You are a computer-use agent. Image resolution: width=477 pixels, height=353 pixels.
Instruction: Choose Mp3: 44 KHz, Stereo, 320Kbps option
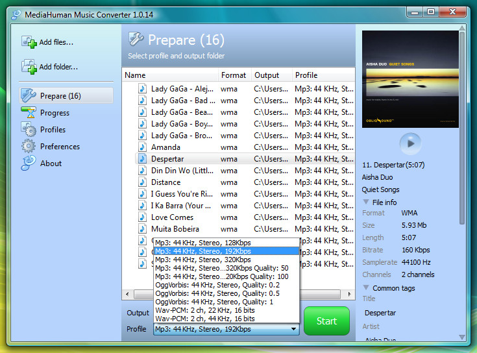click(226, 260)
